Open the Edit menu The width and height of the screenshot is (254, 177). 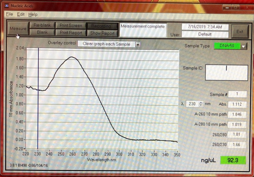click(21, 14)
